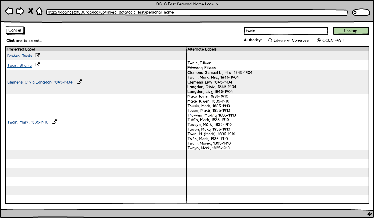
Task: Click Clemens, Livy, 1845-1904
Action: coord(210,82)
